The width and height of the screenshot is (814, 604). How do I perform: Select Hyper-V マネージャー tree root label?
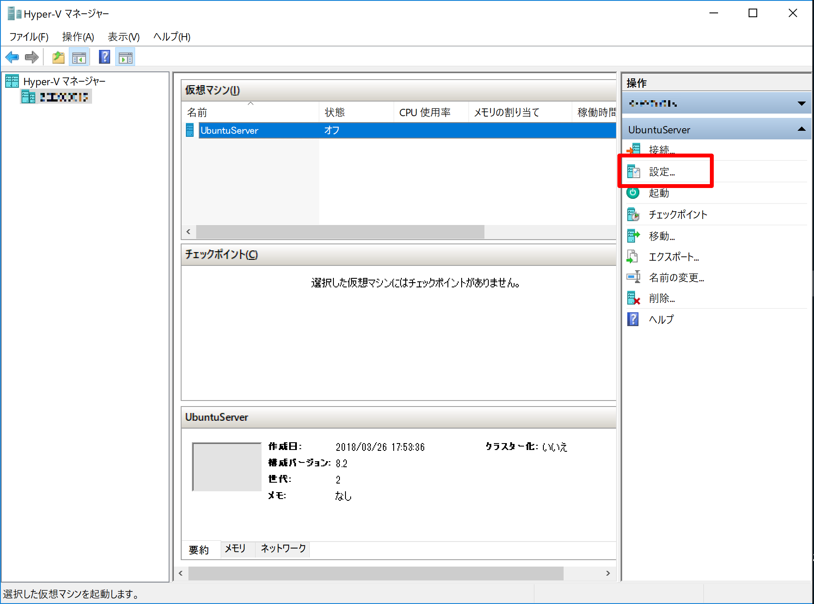64,81
